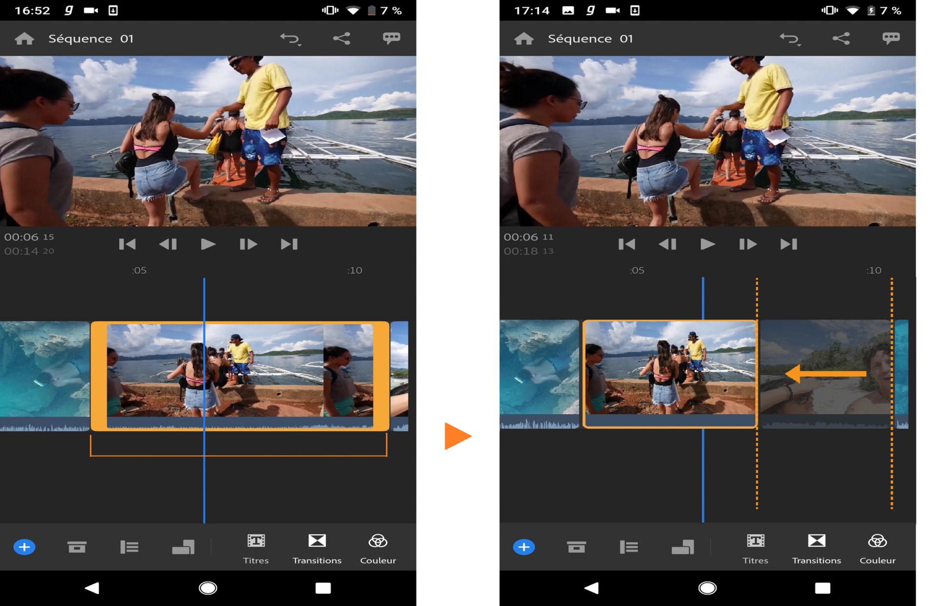Select underwater clip thumbnail in left timeline

pos(44,369)
